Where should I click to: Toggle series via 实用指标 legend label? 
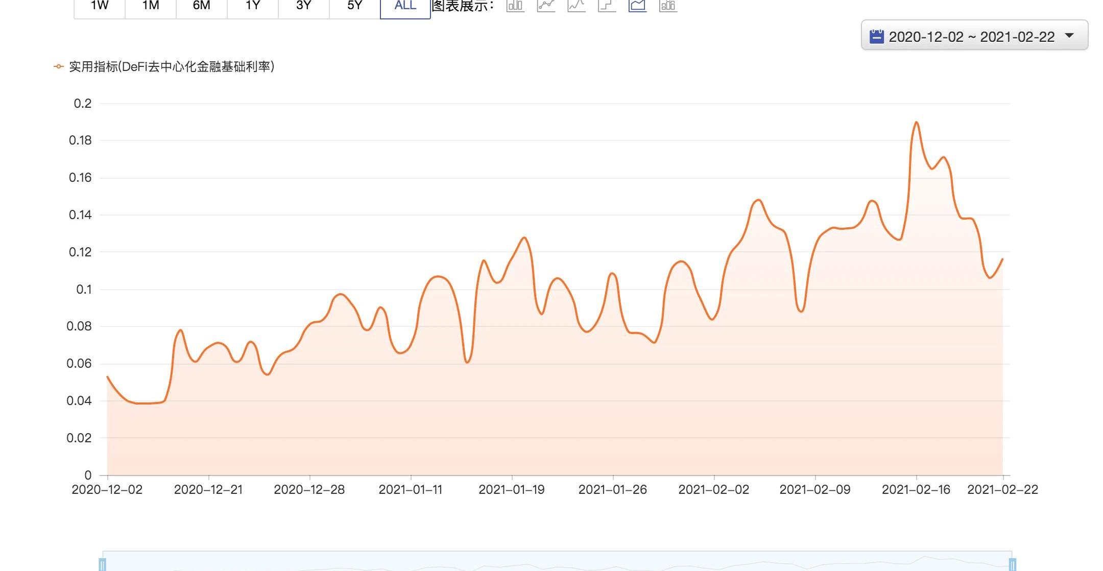point(172,67)
